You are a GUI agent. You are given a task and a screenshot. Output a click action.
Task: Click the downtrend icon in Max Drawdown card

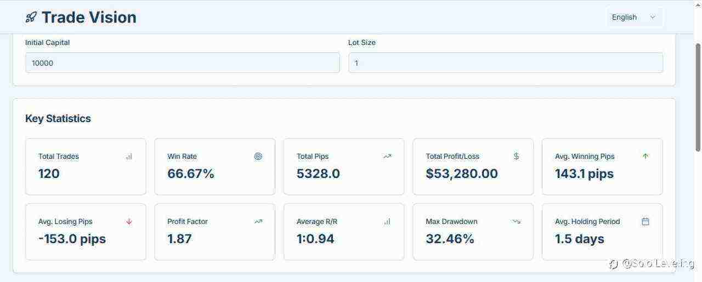[516, 222]
